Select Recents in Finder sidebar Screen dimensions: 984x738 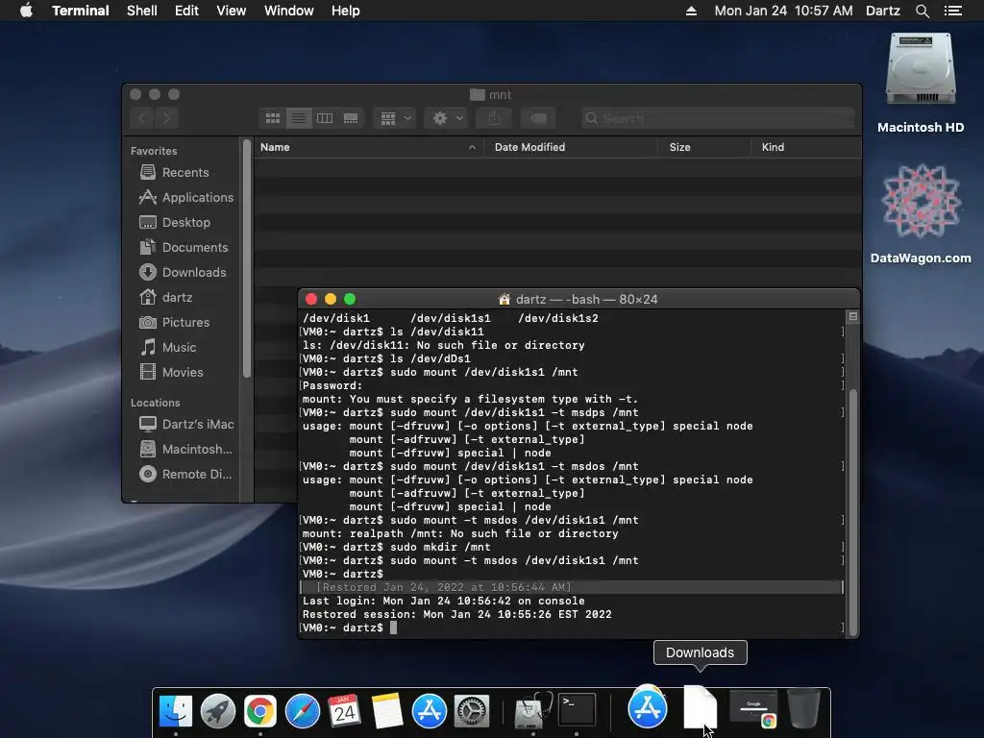[x=185, y=172]
